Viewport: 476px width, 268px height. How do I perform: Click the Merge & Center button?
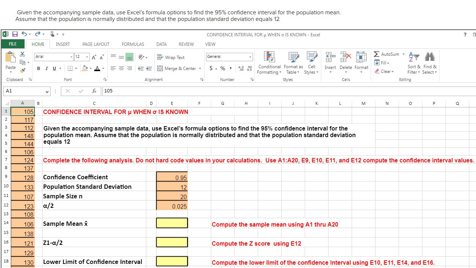coord(178,69)
